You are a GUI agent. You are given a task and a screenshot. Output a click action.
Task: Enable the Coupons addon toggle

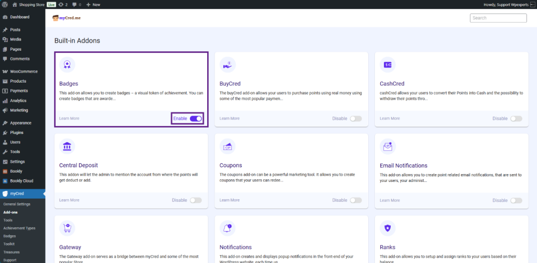(356, 200)
